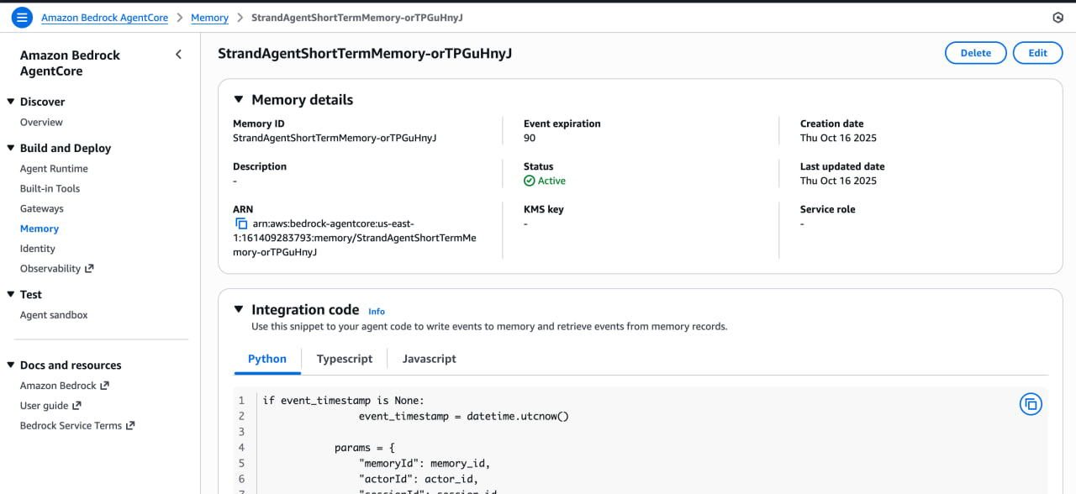The height and width of the screenshot is (494, 1076).
Task: Collapse the Build and Deploy sidebar group
Action: [11, 148]
